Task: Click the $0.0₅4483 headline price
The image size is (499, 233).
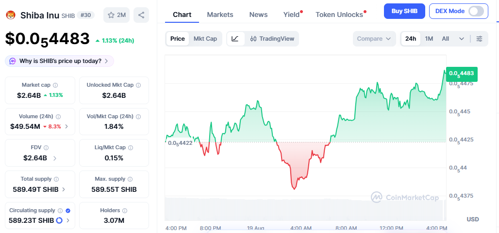Action: 48,39
